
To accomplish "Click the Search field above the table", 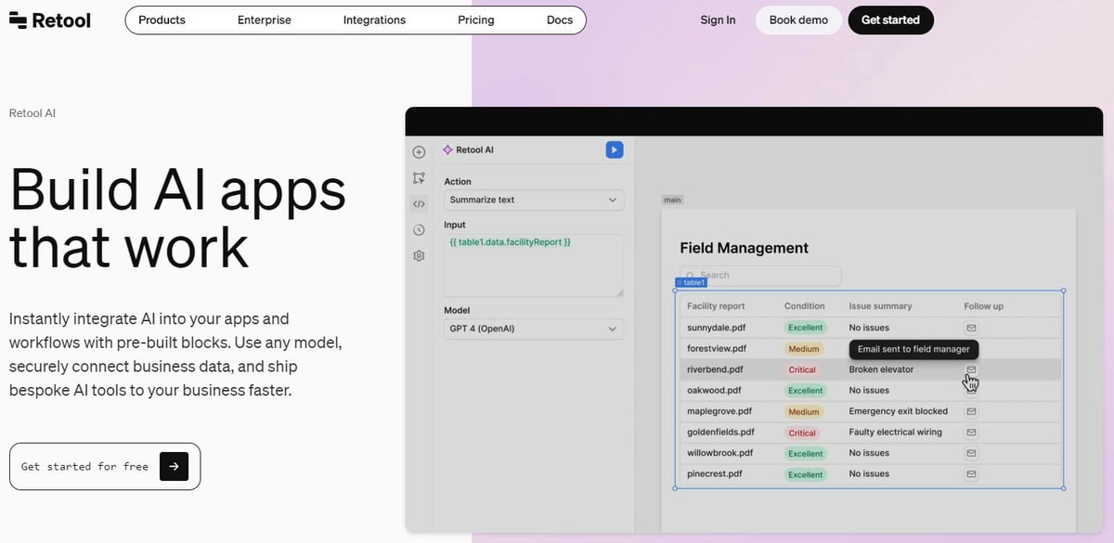I will tap(760, 276).
